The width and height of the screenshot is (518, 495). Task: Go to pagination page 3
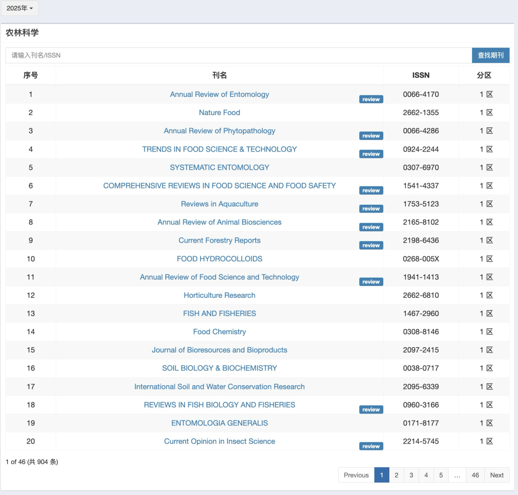click(412, 475)
